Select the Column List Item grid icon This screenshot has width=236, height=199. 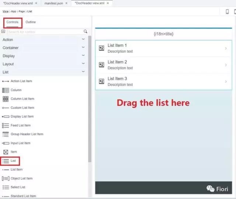pos(6,99)
